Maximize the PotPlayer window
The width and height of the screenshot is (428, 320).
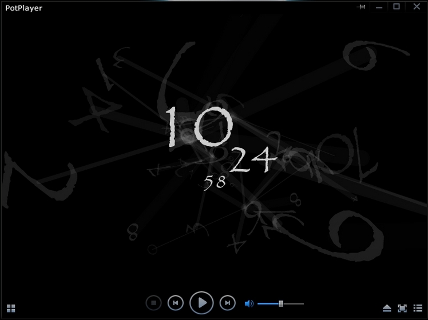tap(397, 7)
